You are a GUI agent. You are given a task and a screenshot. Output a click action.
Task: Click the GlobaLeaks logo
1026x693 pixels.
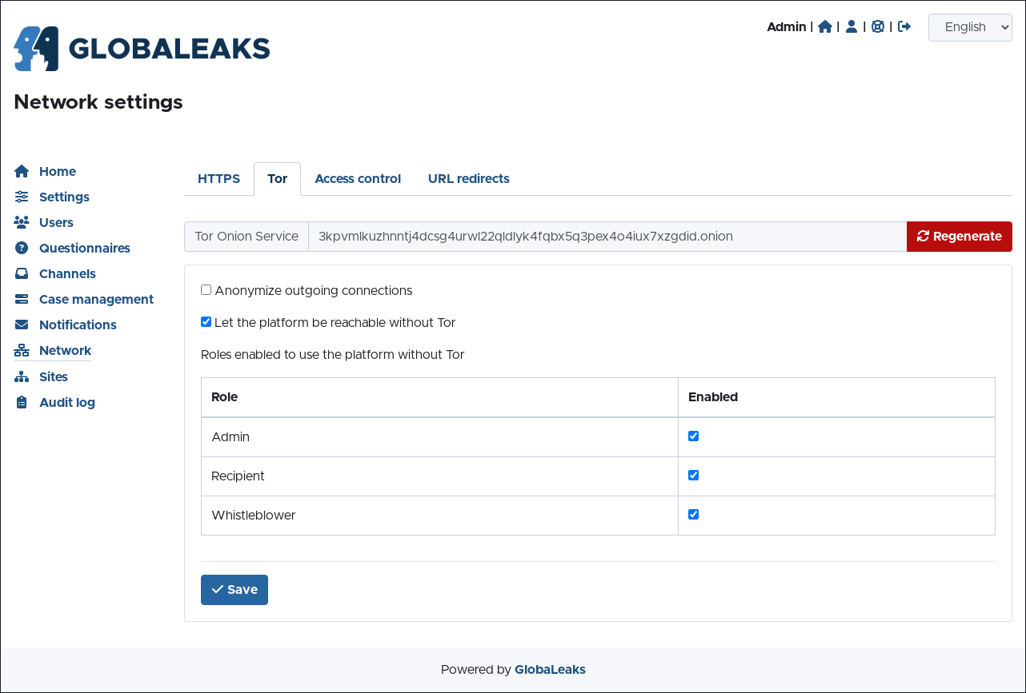point(142,49)
